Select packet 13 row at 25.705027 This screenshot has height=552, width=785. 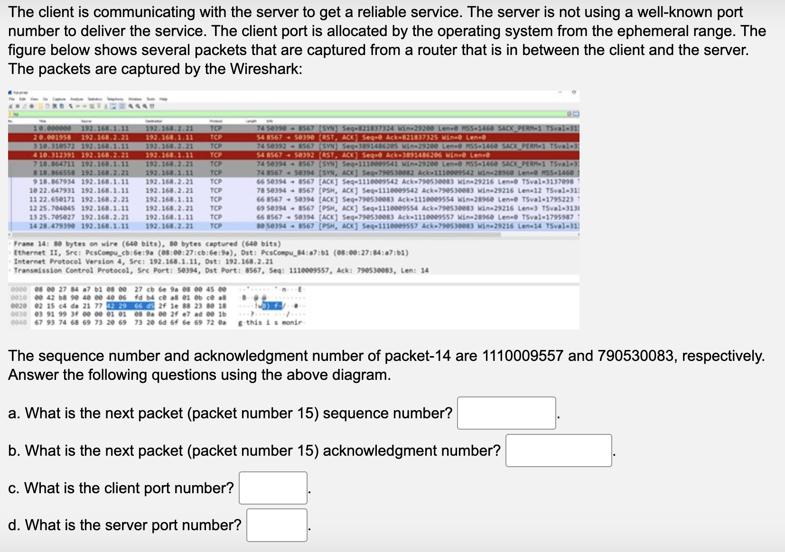click(x=294, y=217)
